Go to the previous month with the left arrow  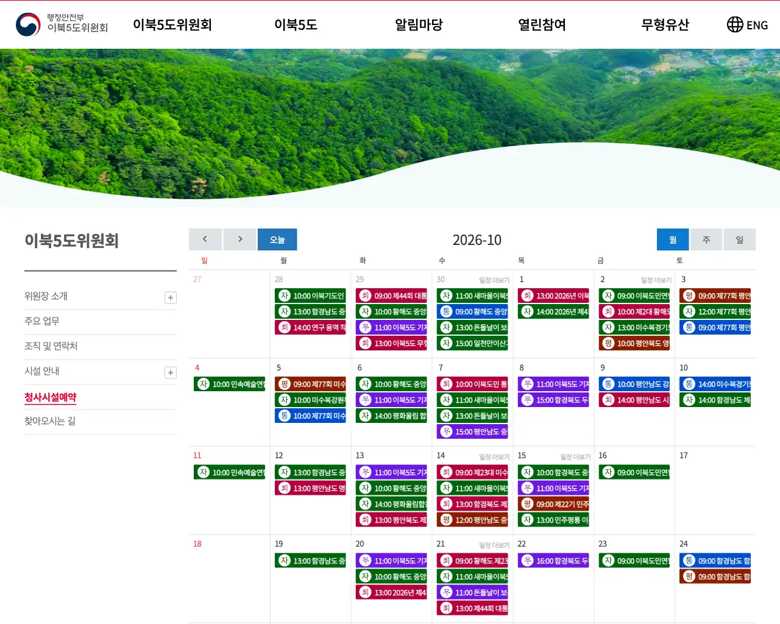coord(205,239)
